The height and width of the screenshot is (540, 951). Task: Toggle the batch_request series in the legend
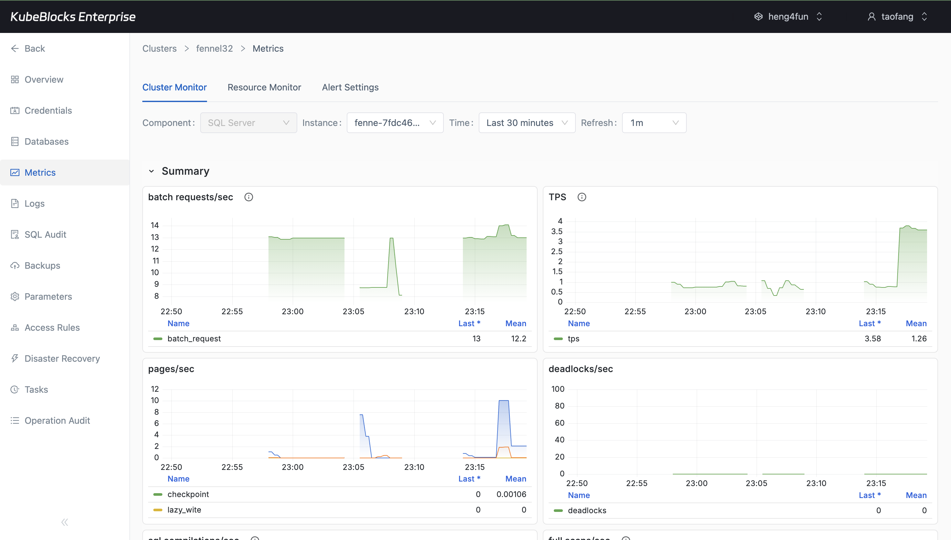click(x=193, y=338)
